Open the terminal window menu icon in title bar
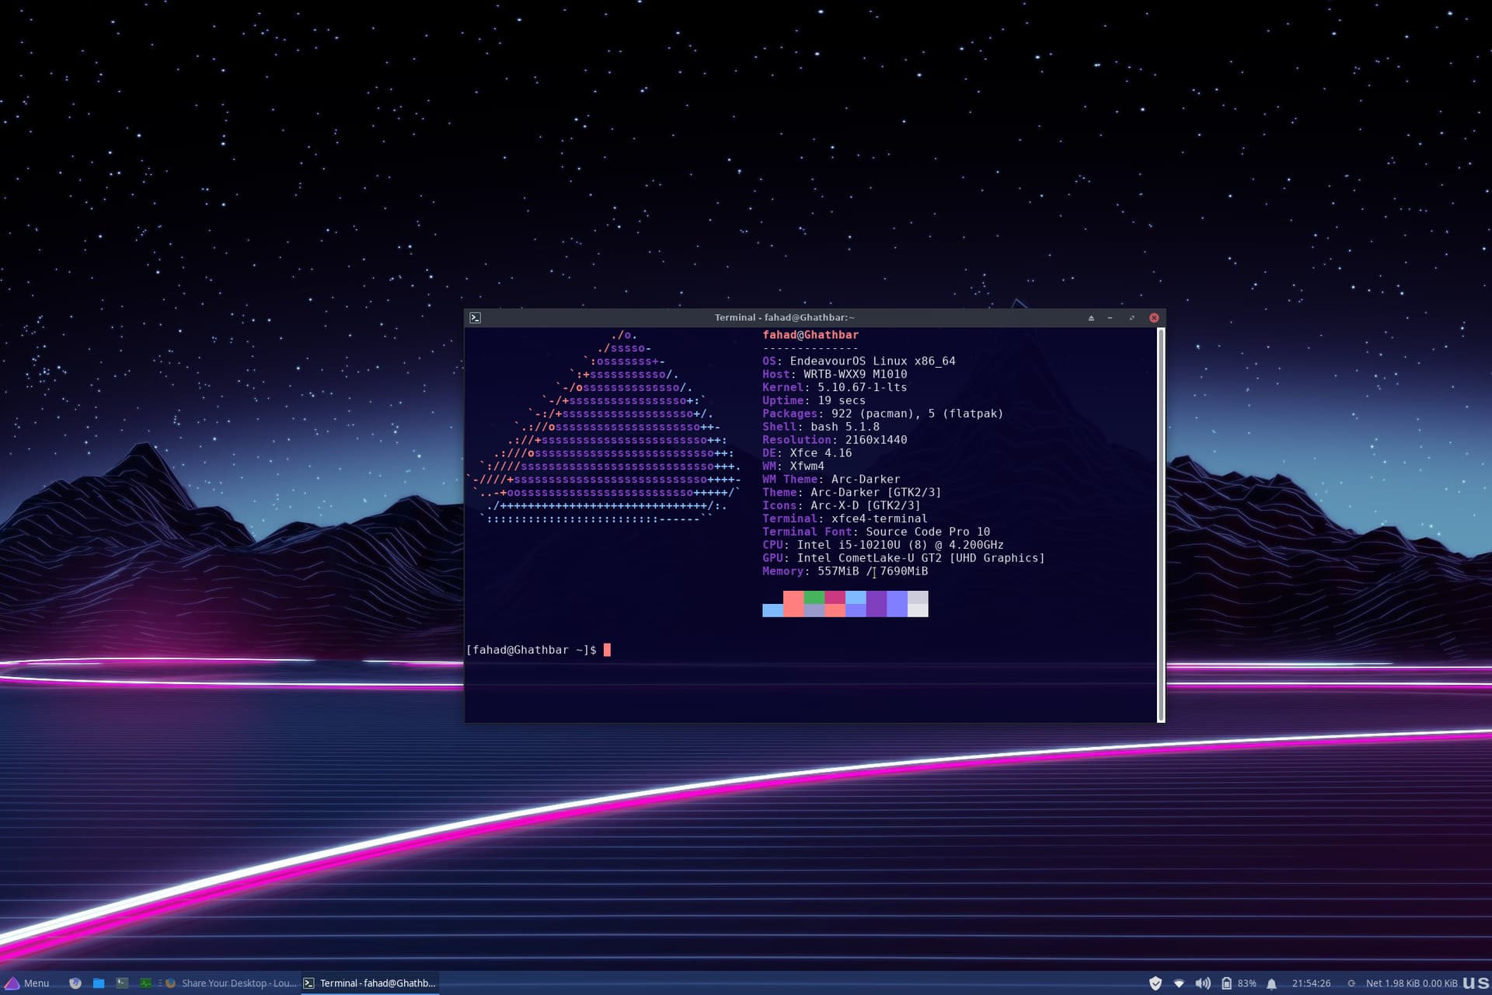 pos(475,318)
